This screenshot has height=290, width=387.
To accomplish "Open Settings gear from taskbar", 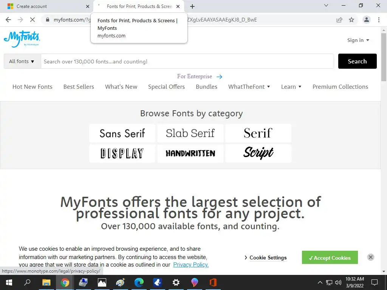I will tap(176, 282).
